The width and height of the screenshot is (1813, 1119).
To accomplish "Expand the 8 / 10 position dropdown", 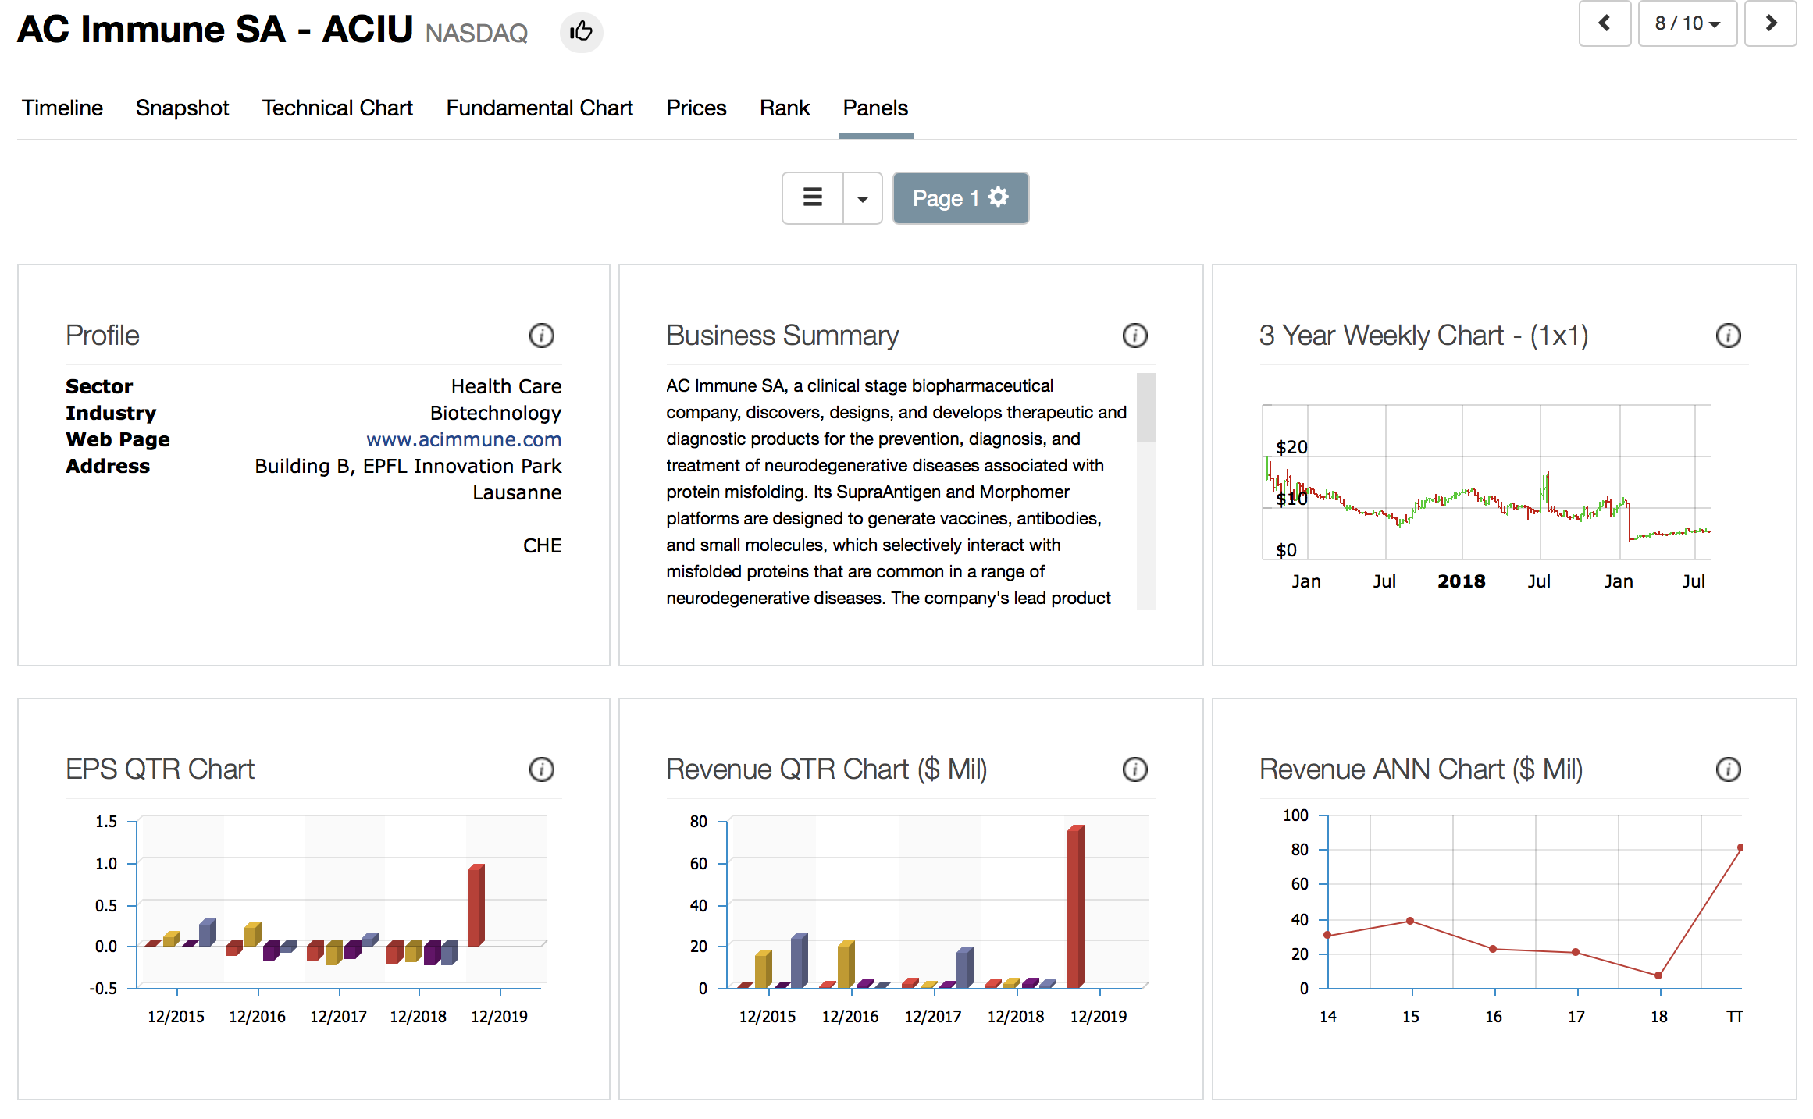I will click(1687, 24).
